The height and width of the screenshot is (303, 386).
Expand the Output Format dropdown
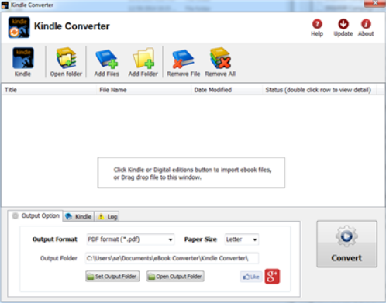(130, 239)
